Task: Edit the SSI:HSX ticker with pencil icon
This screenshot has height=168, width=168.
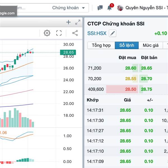Action: (113, 33)
